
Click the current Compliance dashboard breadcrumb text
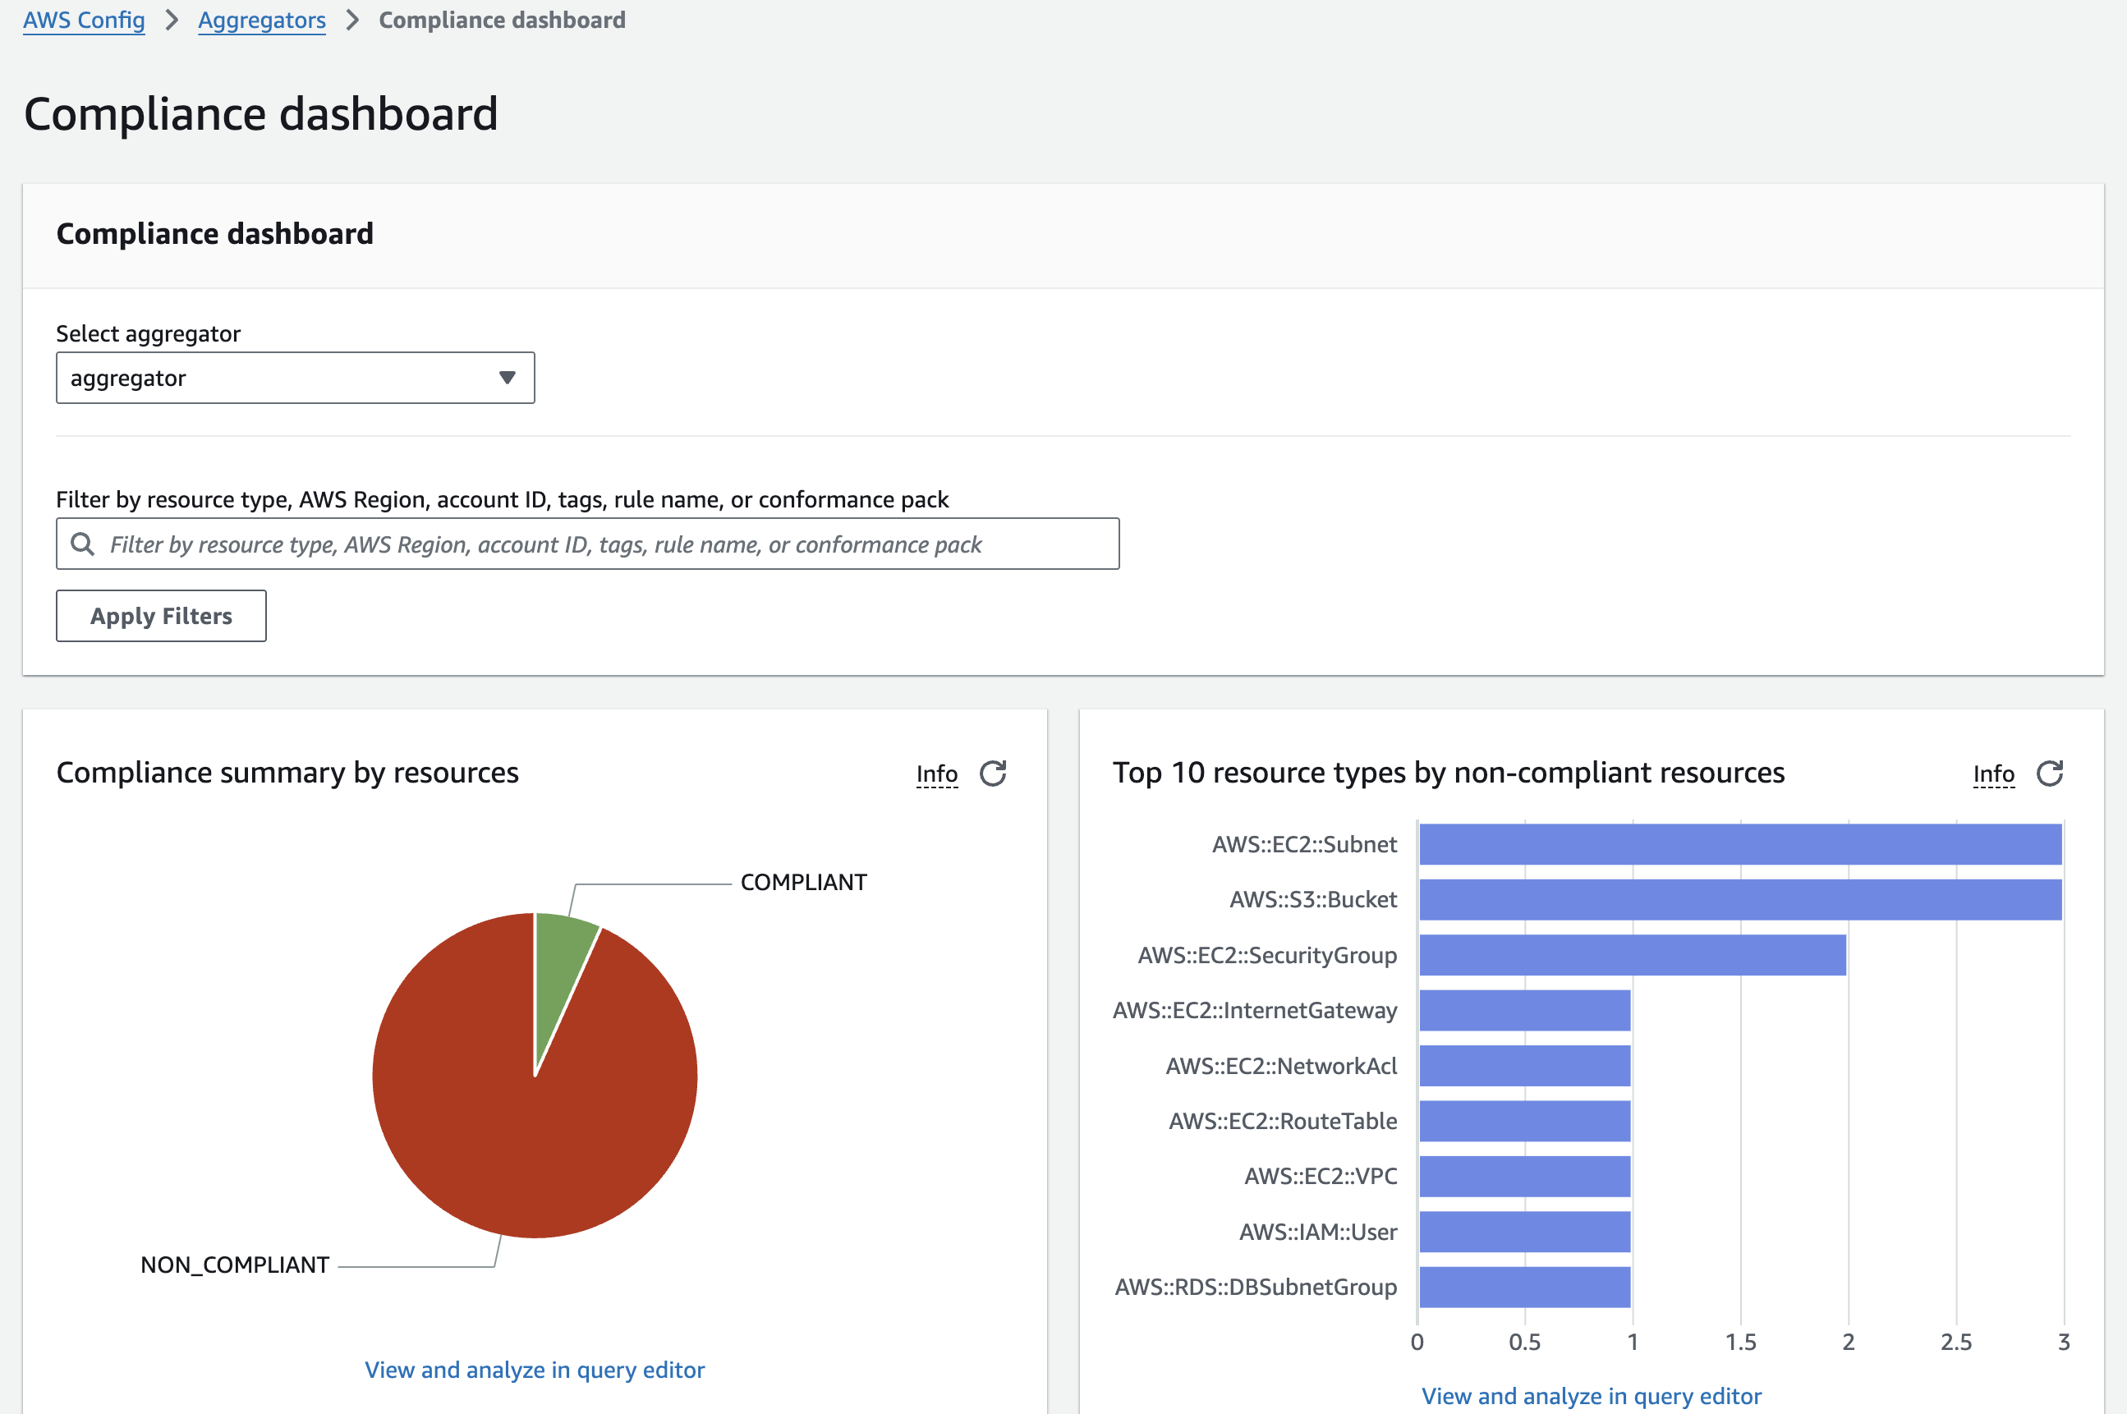coord(503,20)
